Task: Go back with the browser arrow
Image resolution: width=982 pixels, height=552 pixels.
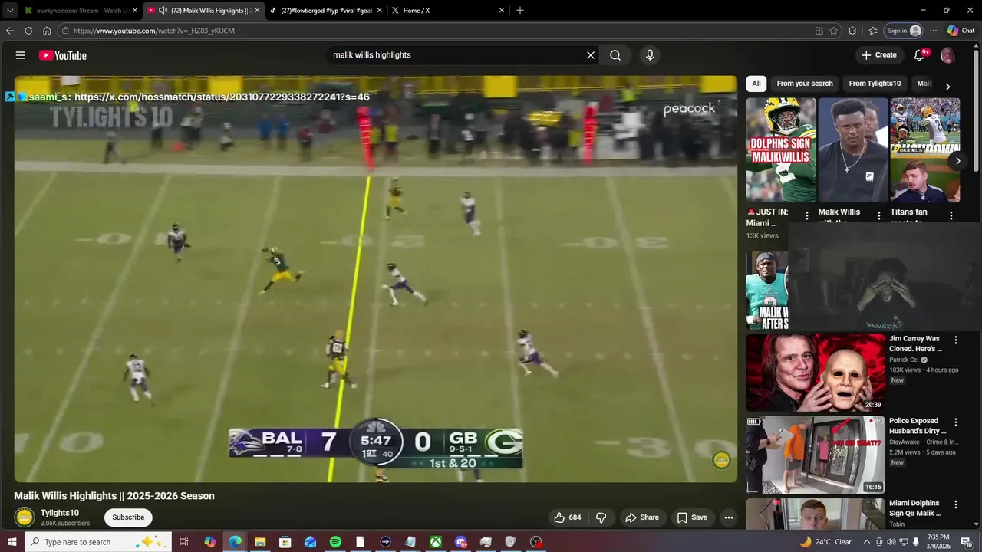Action: [10, 31]
